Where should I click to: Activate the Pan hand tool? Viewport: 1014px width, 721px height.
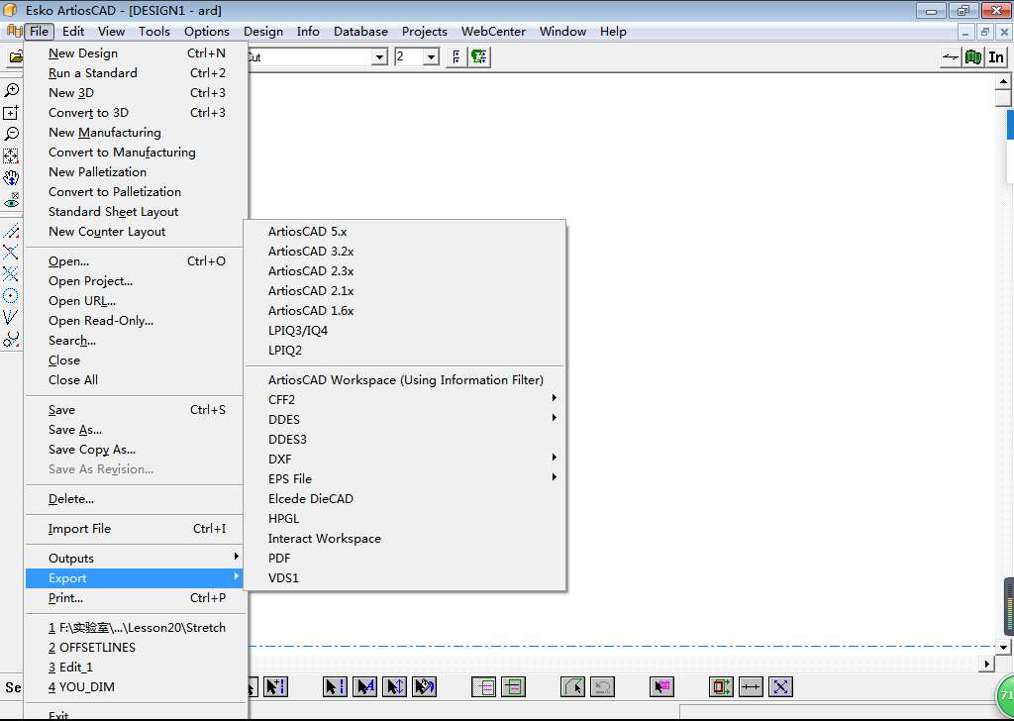tap(11, 178)
